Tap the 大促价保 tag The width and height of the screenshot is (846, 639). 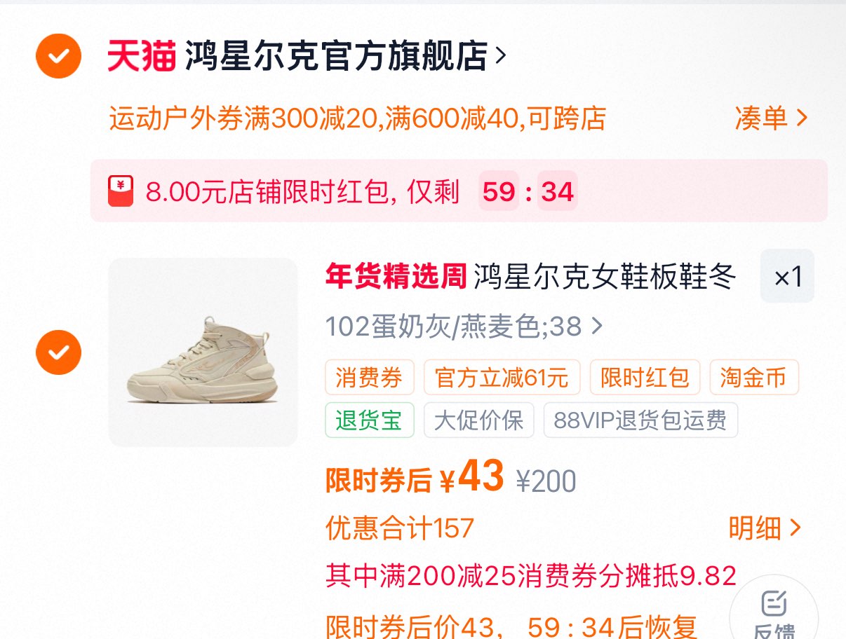(x=478, y=420)
